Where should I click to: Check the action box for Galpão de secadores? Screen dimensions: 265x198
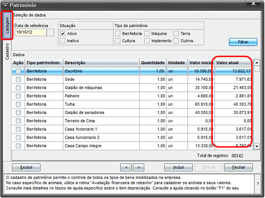(18, 112)
